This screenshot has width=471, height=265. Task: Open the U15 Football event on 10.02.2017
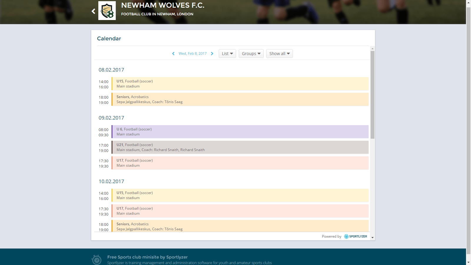(x=240, y=196)
